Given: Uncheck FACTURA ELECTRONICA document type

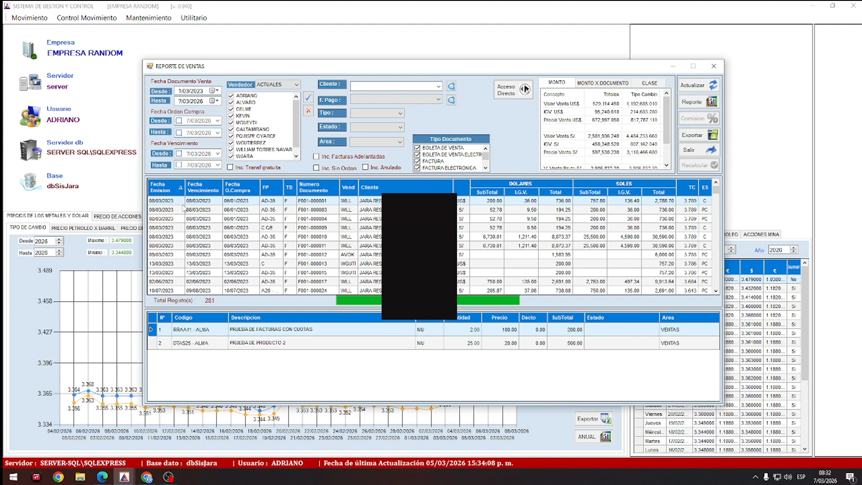Looking at the screenshot, I should tap(418, 168).
